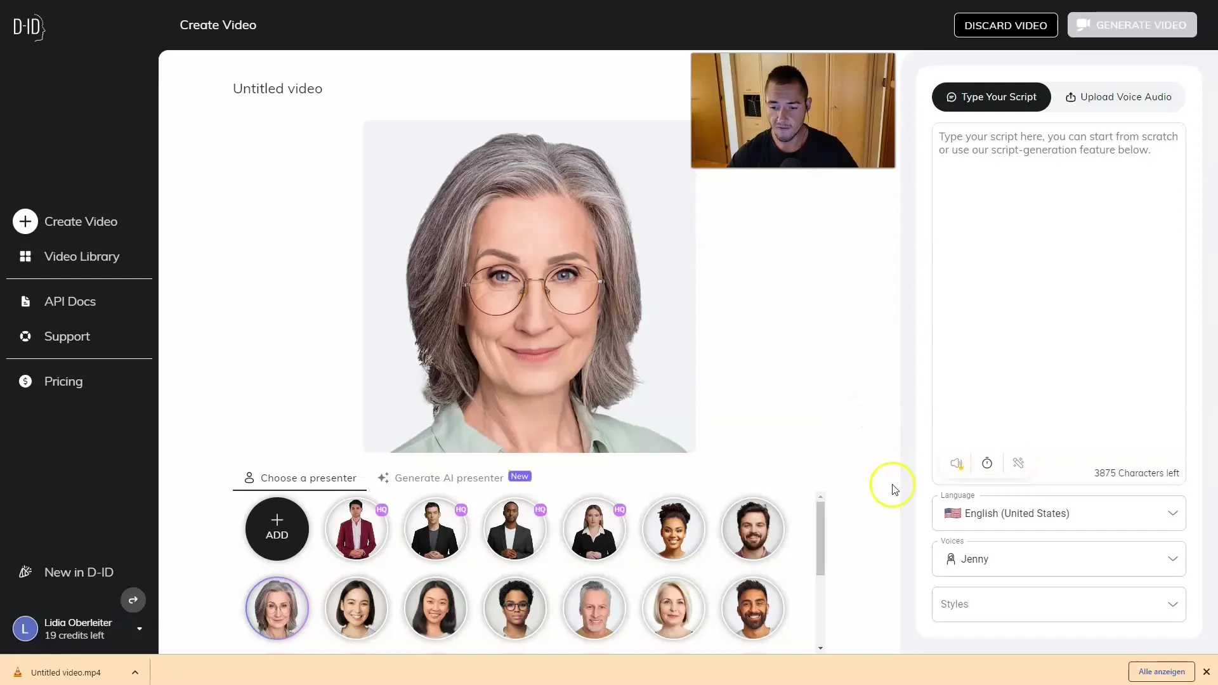
Task: Expand the Styles dropdown
Action: click(x=1058, y=604)
